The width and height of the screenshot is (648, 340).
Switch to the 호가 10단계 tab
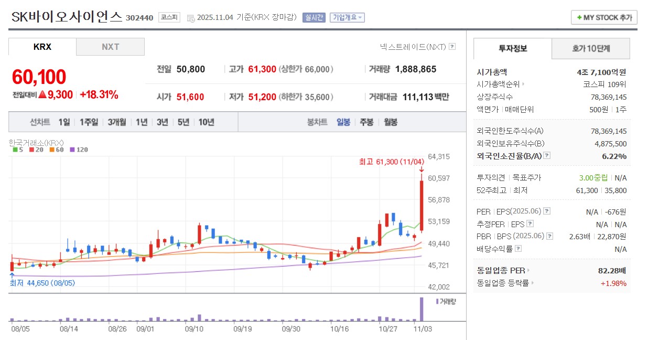point(591,48)
